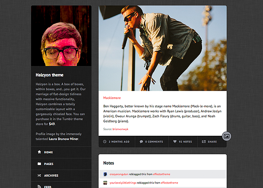Open the crazyorangutan username link
This screenshot has width=263, height=188.
(119, 174)
